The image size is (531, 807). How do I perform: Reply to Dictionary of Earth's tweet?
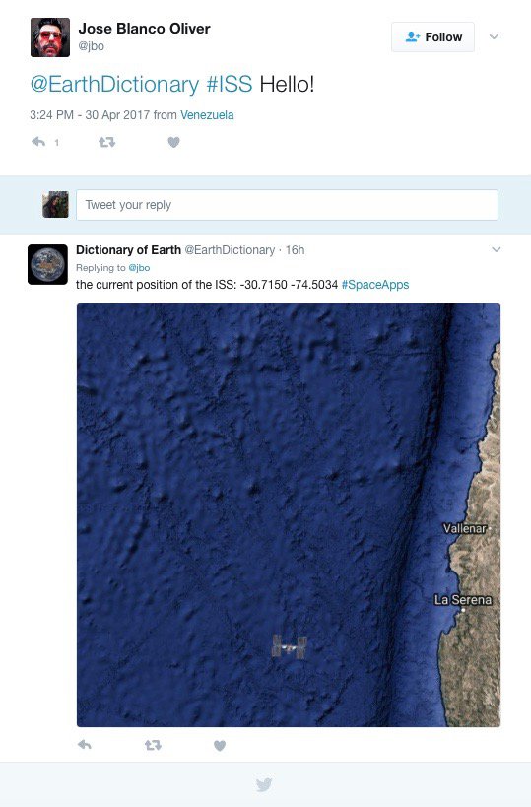coord(85,745)
